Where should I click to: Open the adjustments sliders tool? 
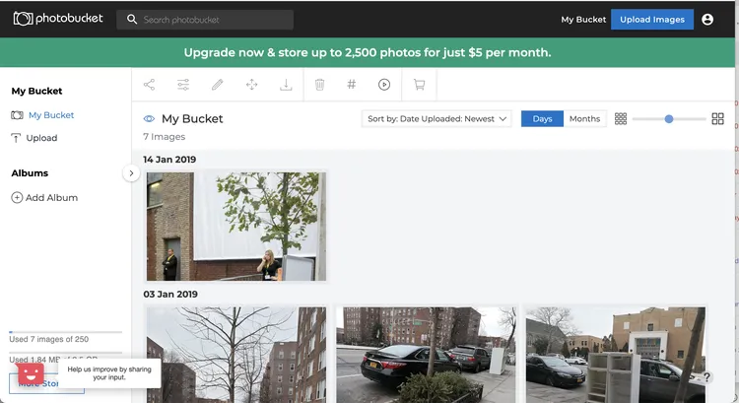click(183, 85)
